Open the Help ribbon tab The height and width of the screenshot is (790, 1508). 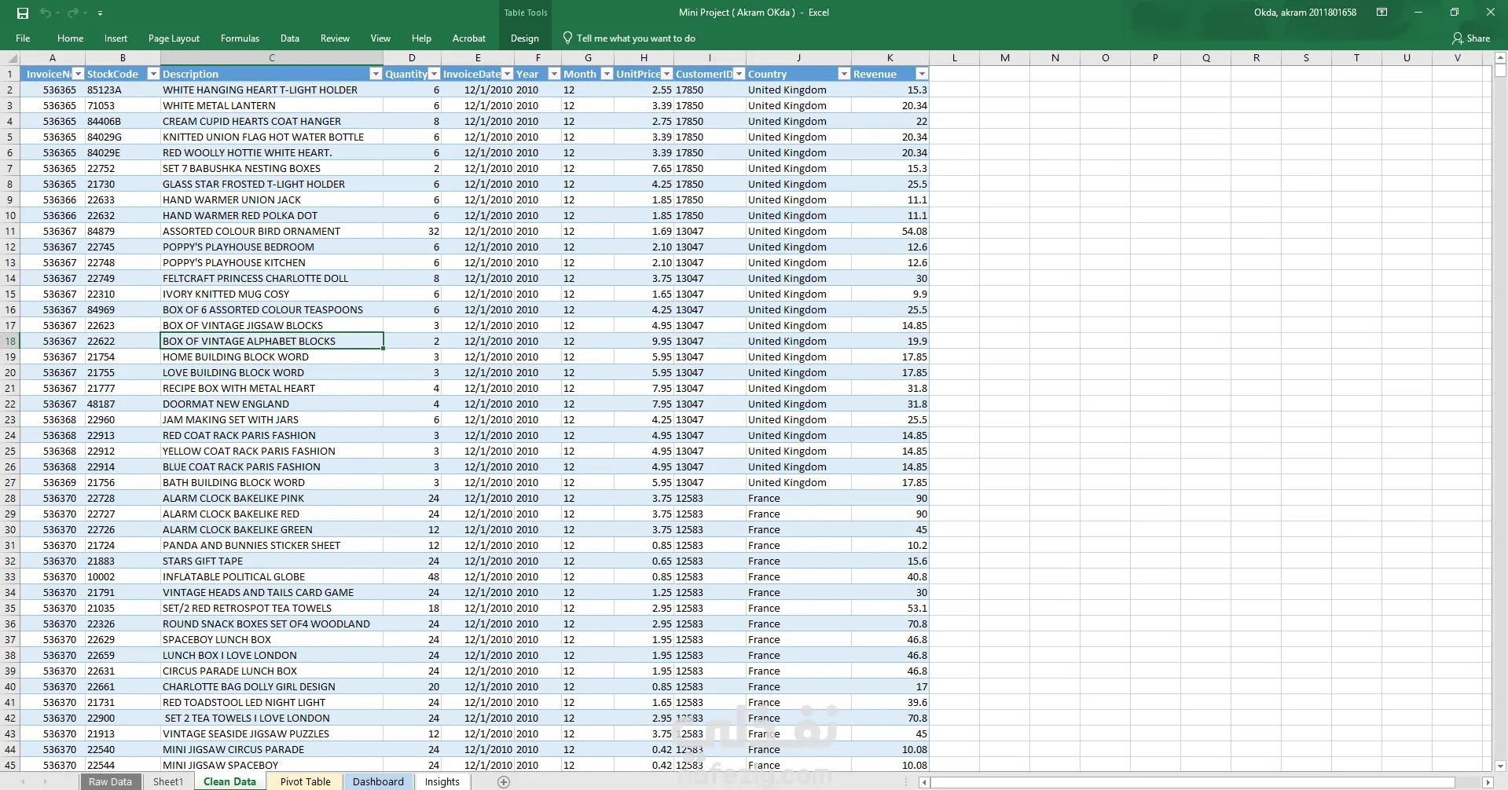[x=421, y=38]
